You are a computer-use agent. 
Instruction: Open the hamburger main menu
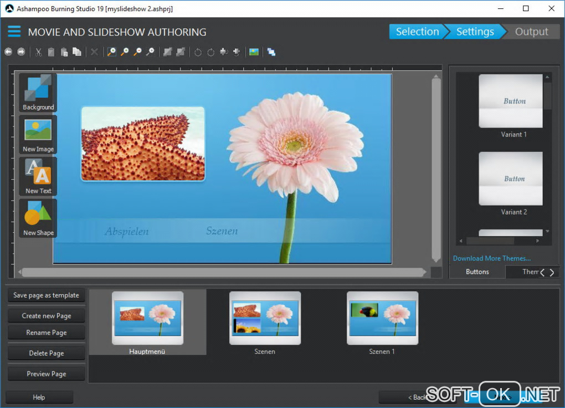point(14,32)
